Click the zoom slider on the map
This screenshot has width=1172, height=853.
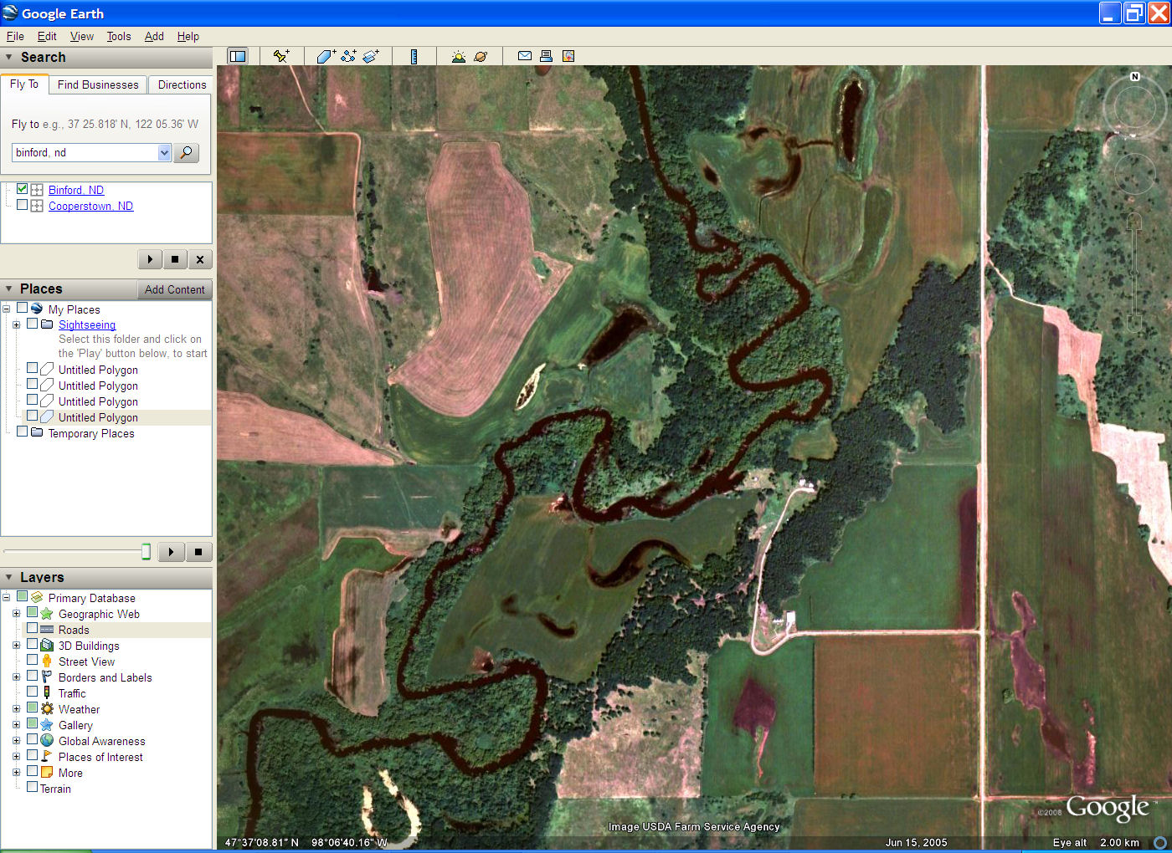[x=1134, y=272]
